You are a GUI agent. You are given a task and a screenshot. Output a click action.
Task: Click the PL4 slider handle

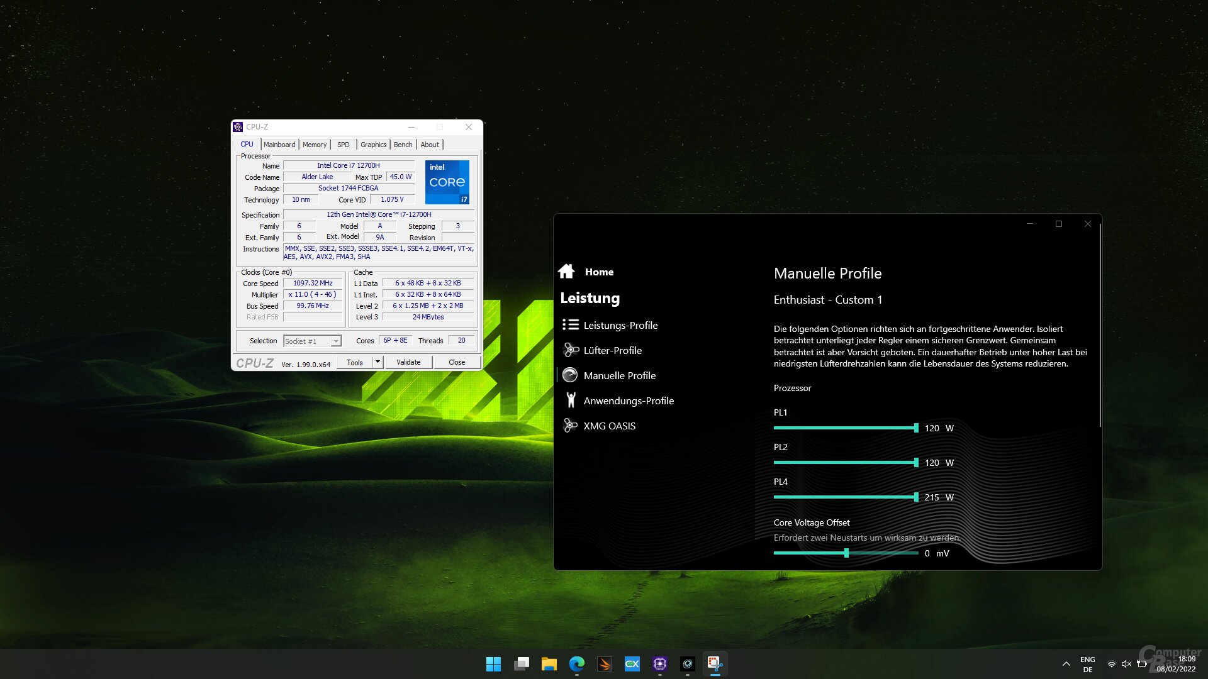916,497
